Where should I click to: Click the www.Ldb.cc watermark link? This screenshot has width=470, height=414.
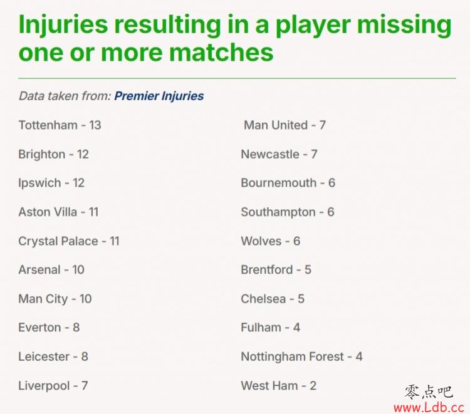429,407
